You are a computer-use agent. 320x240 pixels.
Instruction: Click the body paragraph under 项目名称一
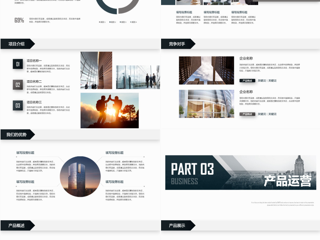coord(48,69)
